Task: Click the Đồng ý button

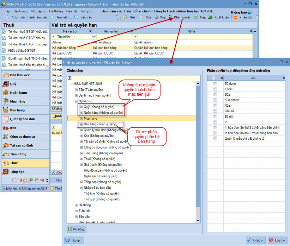Action: pyautogui.click(x=256, y=240)
